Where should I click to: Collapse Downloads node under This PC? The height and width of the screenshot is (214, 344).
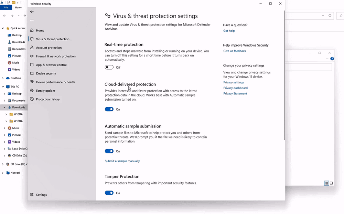point(4,107)
